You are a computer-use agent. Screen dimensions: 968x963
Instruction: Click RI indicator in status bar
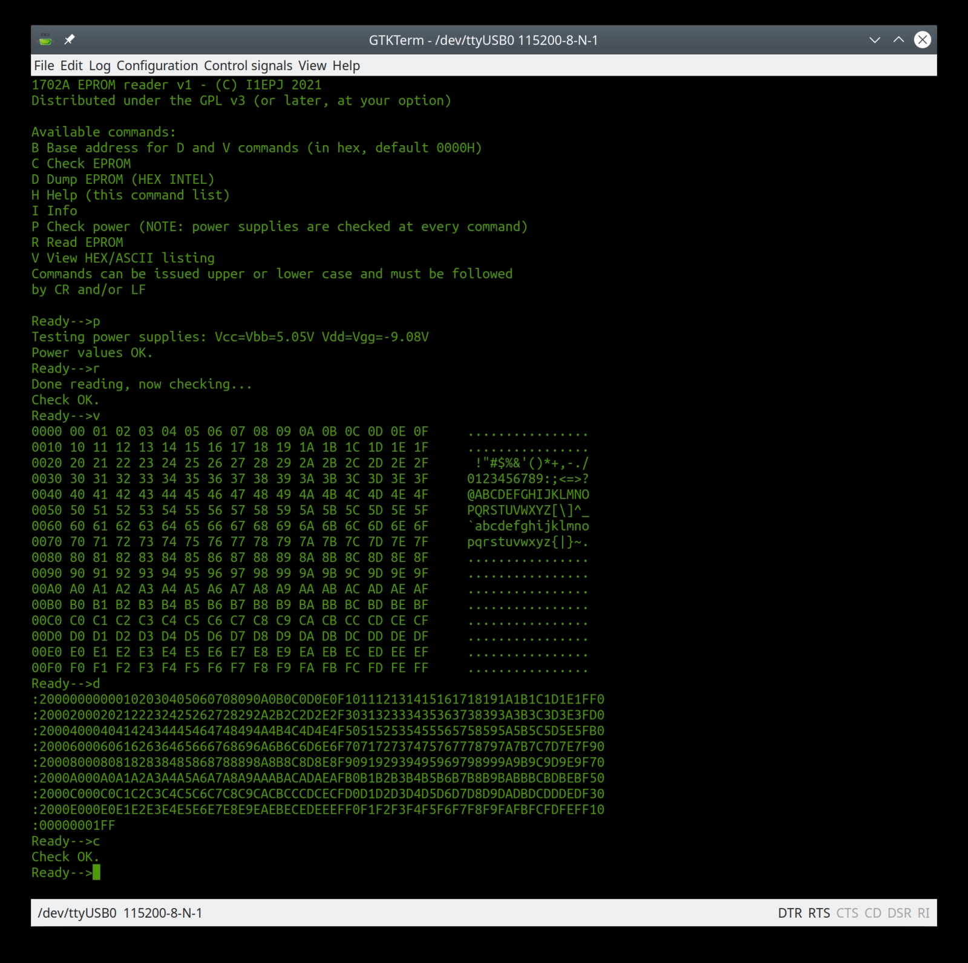(x=924, y=913)
